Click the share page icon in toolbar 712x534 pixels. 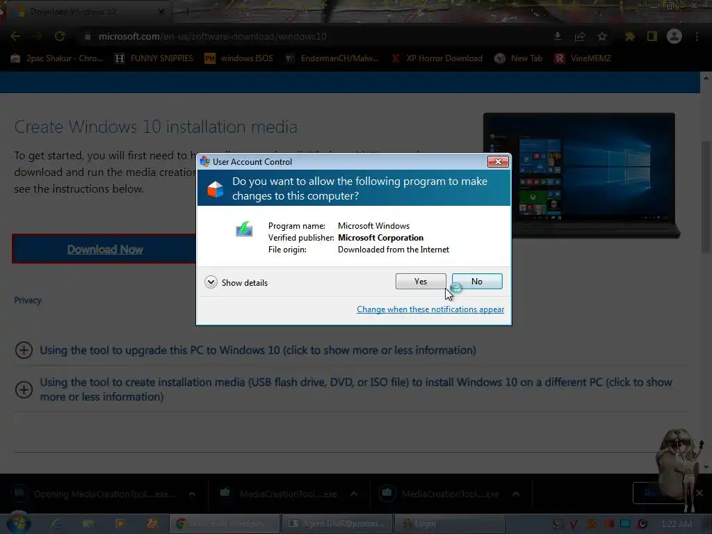coord(580,36)
